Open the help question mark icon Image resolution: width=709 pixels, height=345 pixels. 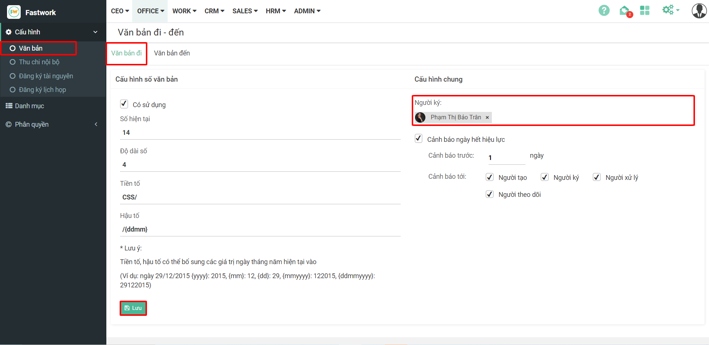[604, 11]
